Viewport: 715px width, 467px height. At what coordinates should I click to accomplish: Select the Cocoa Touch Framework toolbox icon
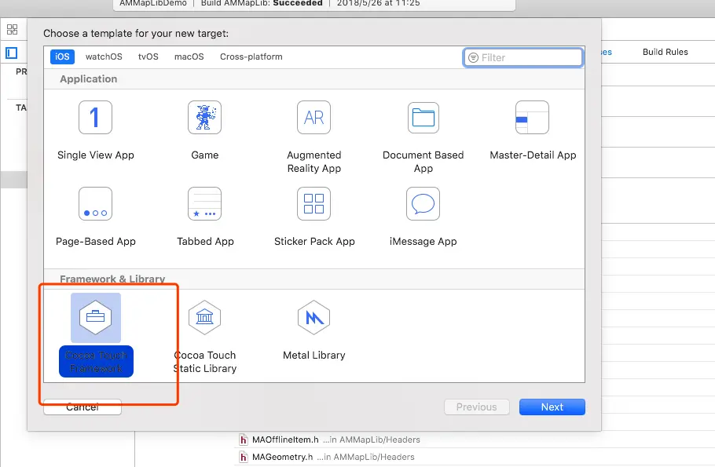pyautogui.click(x=95, y=317)
